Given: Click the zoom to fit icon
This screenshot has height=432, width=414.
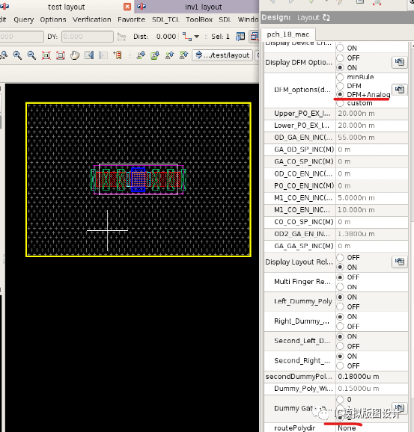Looking at the screenshot, I should pos(46,55).
